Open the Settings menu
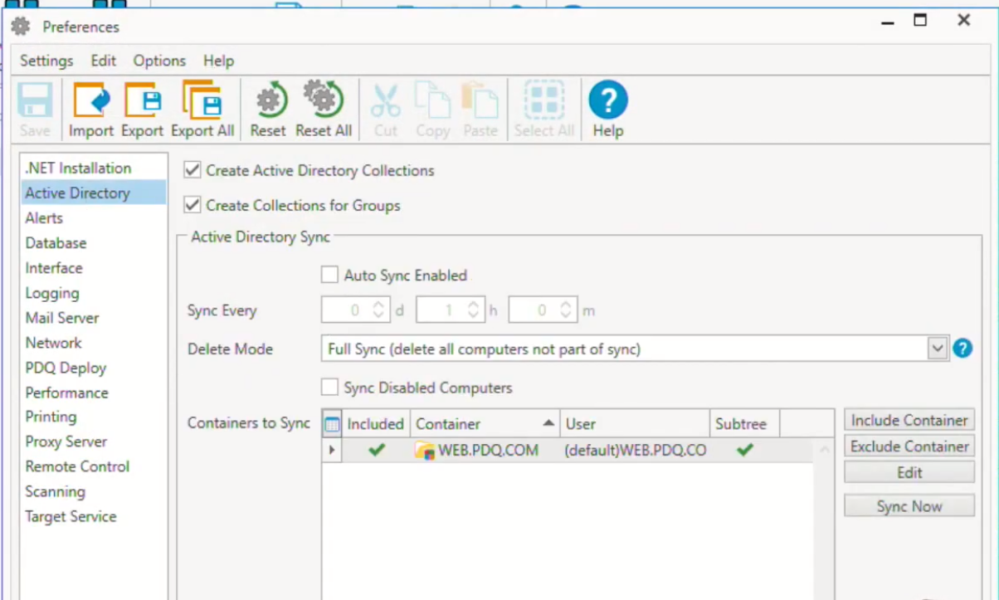The image size is (999, 600). point(46,61)
